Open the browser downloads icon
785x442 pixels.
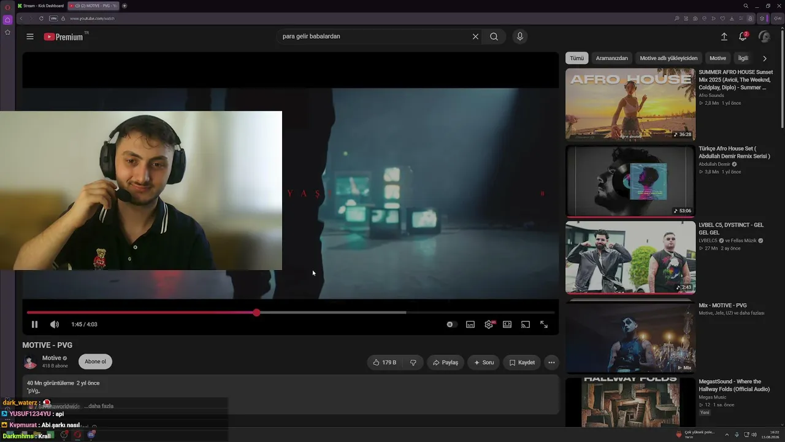coord(732,18)
